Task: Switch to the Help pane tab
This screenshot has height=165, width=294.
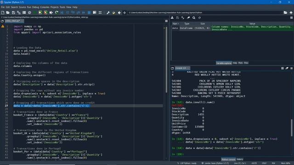Action: [x=235, y=63]
